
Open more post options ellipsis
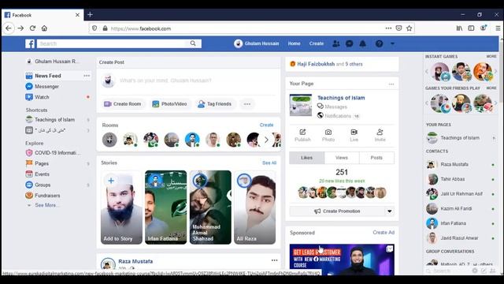pos(246,104)
